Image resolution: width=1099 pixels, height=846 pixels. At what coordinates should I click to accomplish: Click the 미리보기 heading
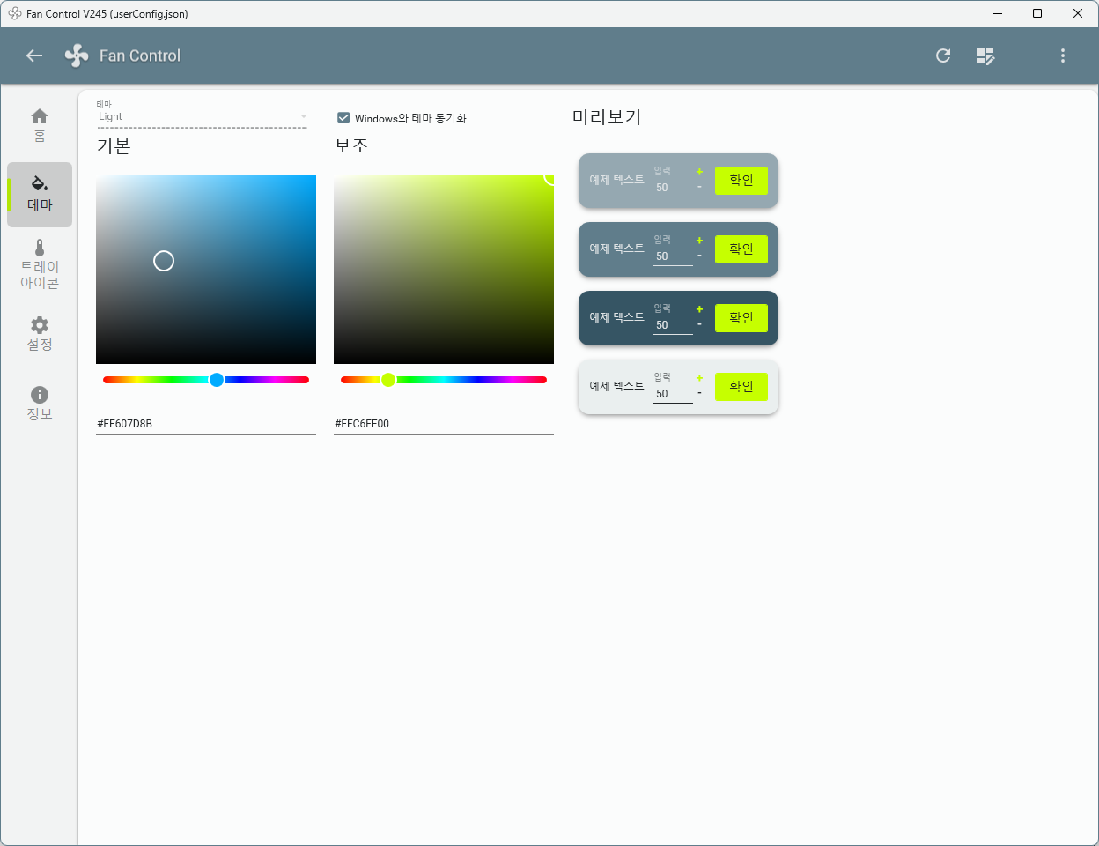[607, 117]
